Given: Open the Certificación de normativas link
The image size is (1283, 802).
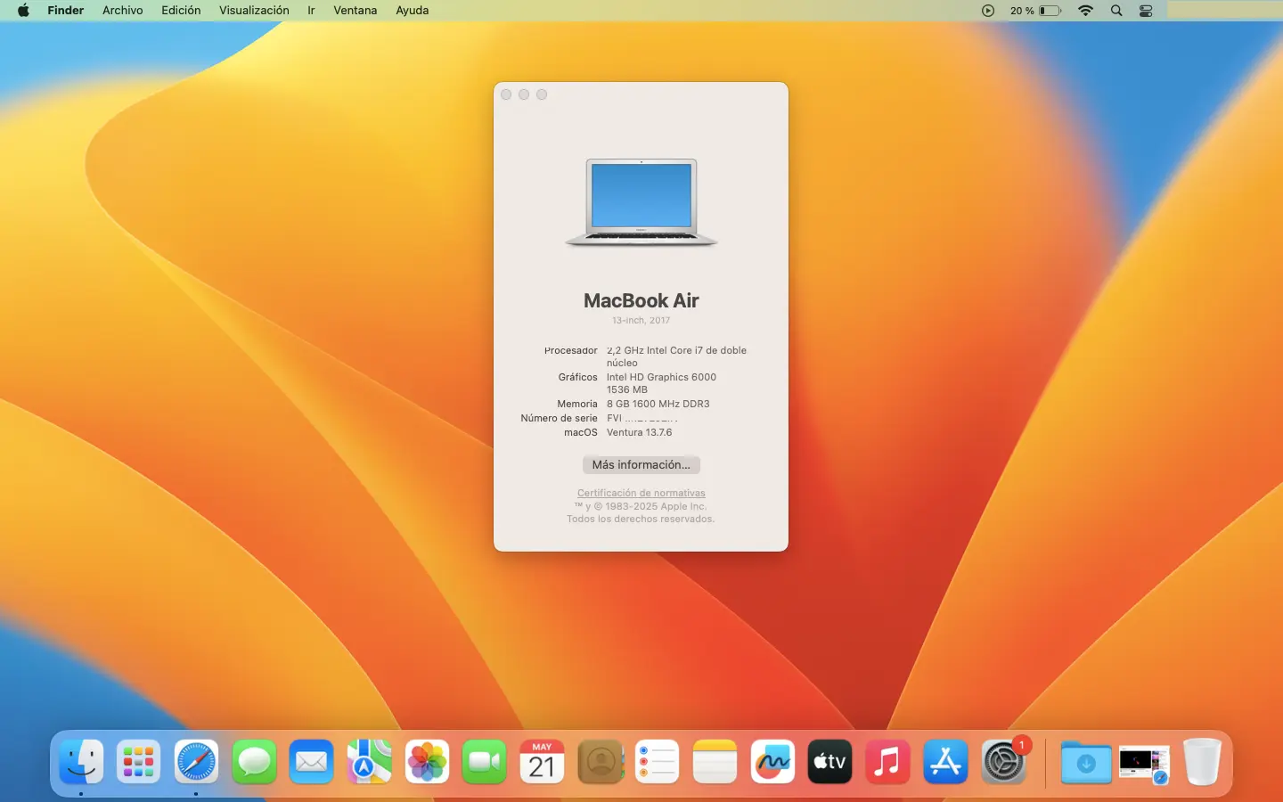Looking at the screenshot, I should pos(641,493).
